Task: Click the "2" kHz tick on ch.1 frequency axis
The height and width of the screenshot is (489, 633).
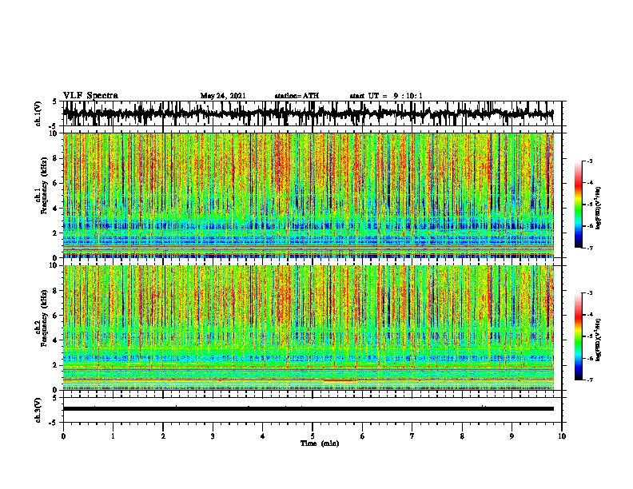Action: 56,233
